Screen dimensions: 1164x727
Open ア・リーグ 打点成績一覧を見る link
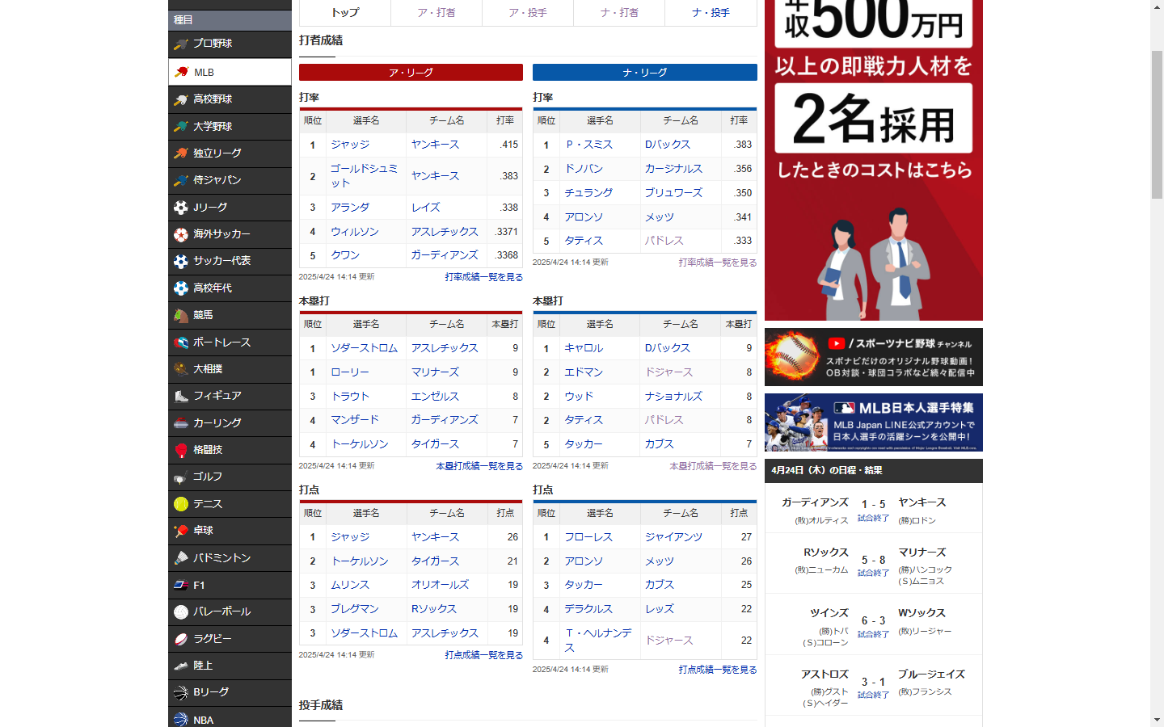(483, 655)
